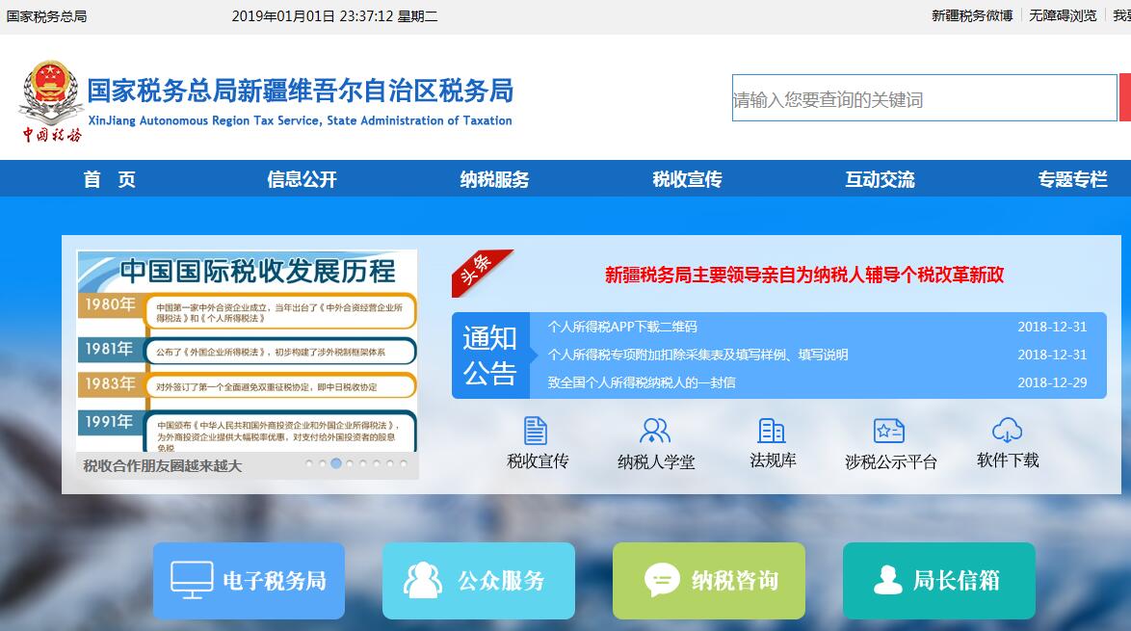Image resolution: width=1131 pixels, height=631 pixels.
Task: Click the people icon on 公众服务
Action: click(x=423, y=580)
